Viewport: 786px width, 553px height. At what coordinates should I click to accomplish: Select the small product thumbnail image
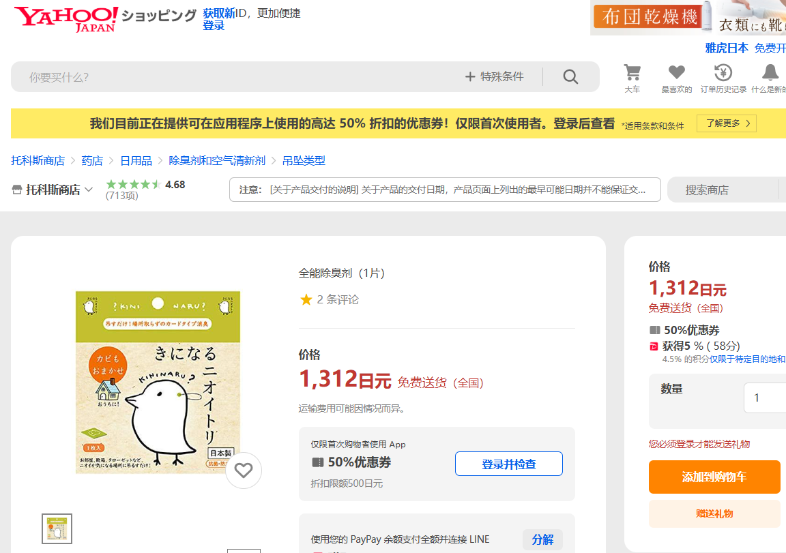point(57,528)
